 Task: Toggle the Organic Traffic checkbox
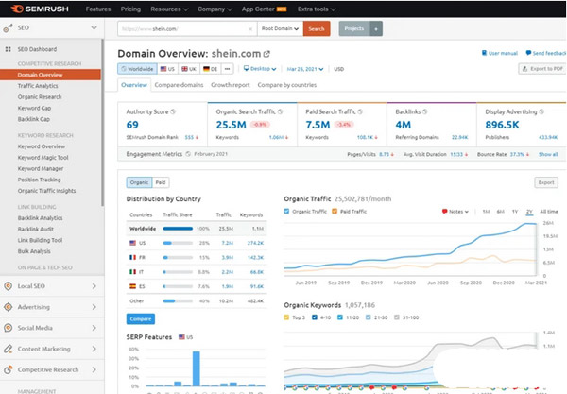287,211
